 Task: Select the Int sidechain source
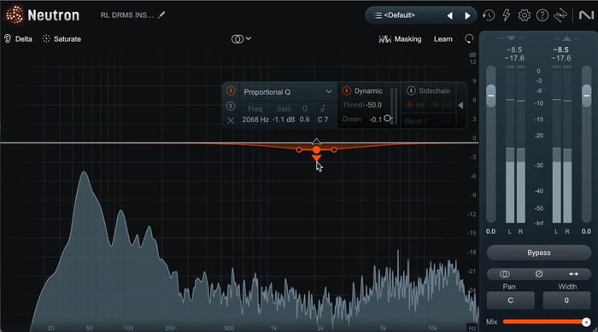416,105
